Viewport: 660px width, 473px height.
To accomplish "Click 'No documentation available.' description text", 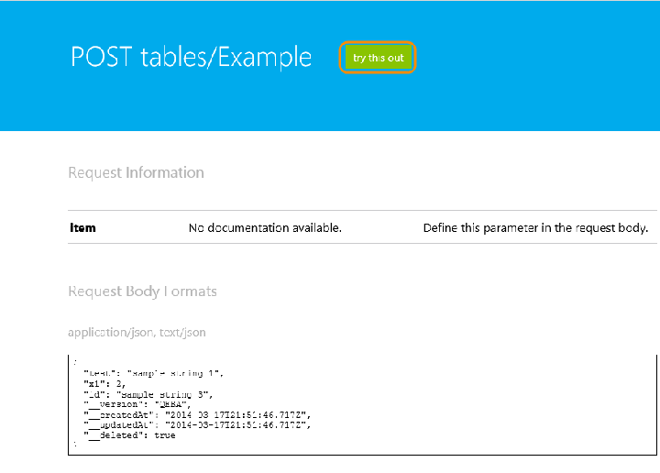I will [265, 227].
